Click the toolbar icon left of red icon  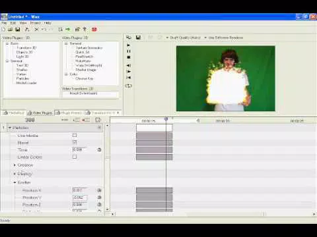click(x=85, y=29)
